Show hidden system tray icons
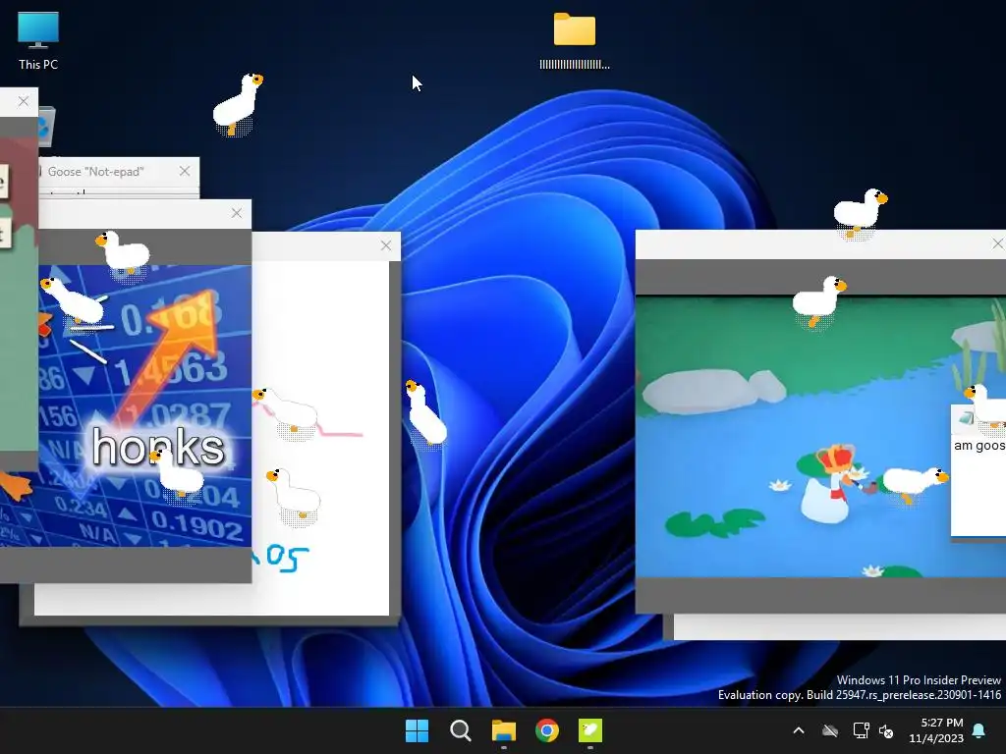Screen dimensions: 1006x754 799,730
